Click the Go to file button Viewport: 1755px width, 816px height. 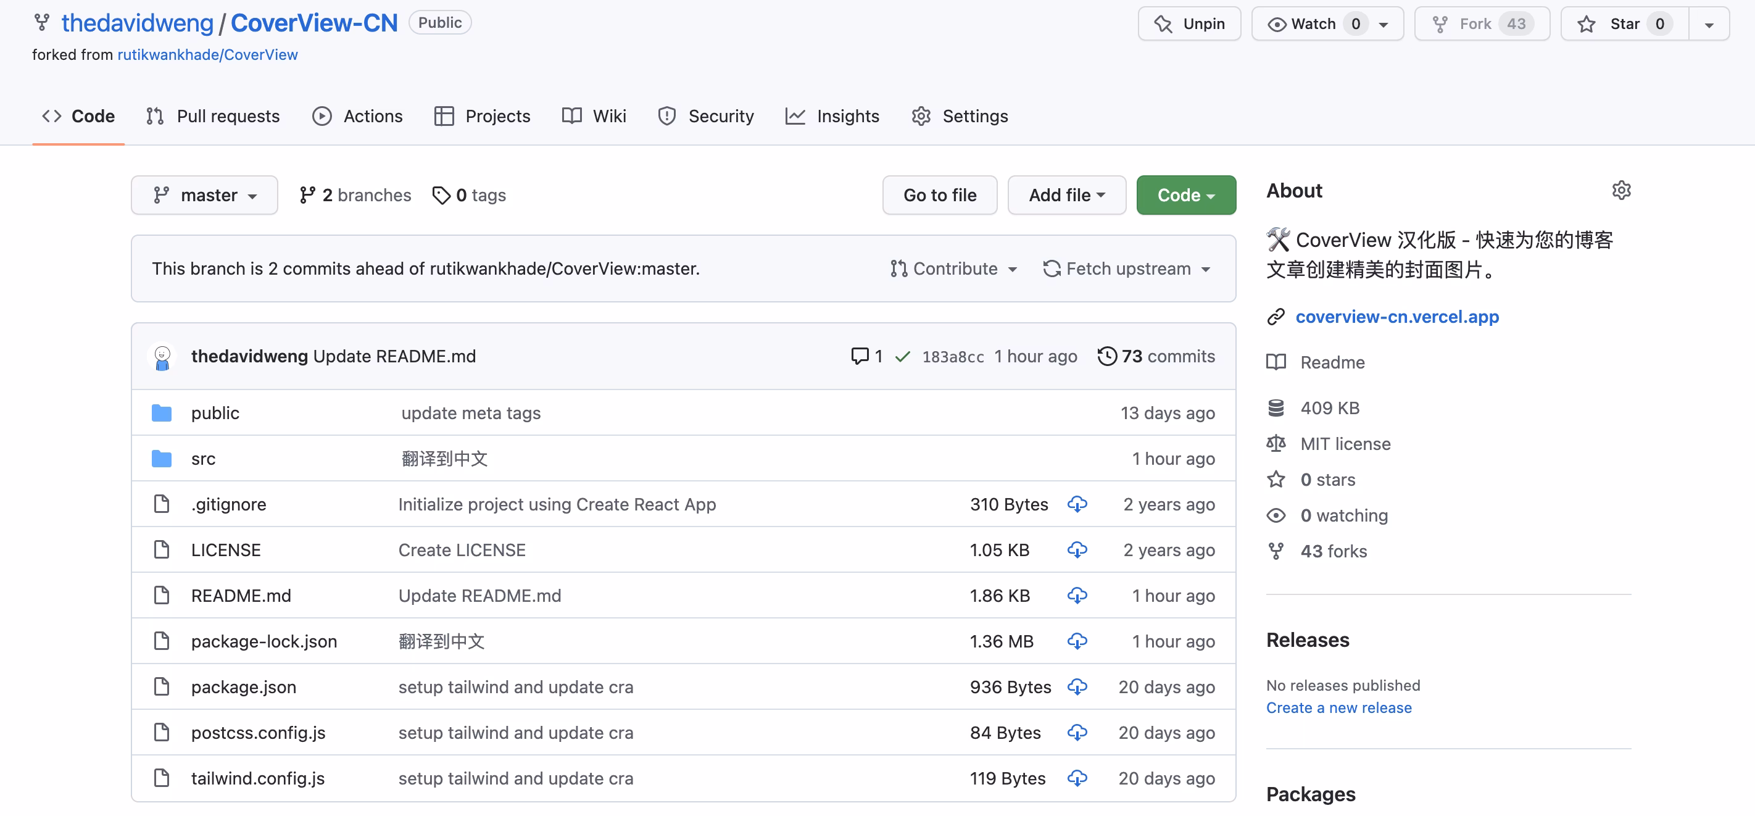(939, 195)
